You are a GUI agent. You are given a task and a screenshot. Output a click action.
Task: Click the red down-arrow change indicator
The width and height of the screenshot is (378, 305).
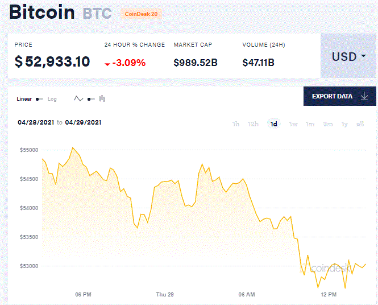pyautogui.click(x=107, y=64)
